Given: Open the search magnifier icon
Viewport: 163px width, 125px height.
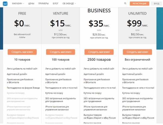Looking at the screenshot, I should (x=125, y=4).
